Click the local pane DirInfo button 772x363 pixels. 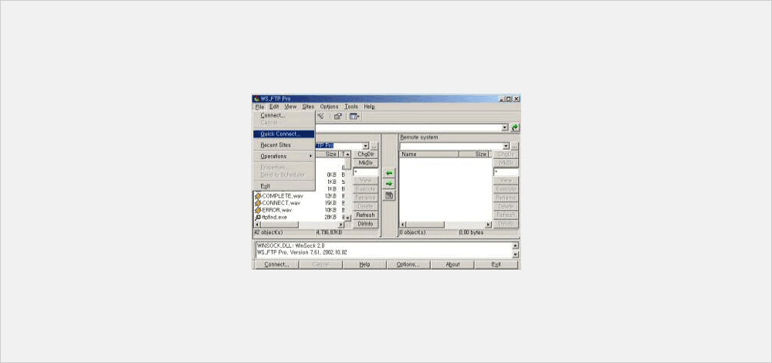pos(365,224)
